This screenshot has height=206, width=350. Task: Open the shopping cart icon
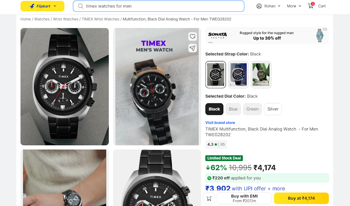click(311, 5)
